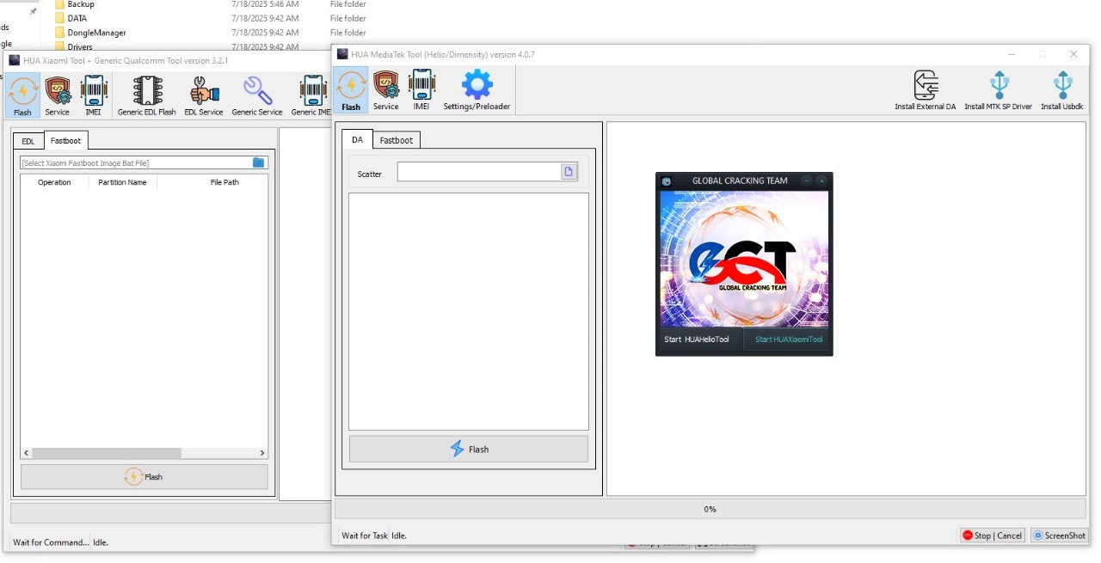Image resolution: width=1101 pixels, height=563 pixels.
Task: Click HUA MediaTek Tool title bar text
Action: point(442,54)
